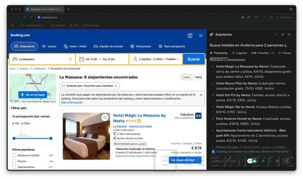
Task: Go back with the browser back arrow
Action: (x=12, y=17)
